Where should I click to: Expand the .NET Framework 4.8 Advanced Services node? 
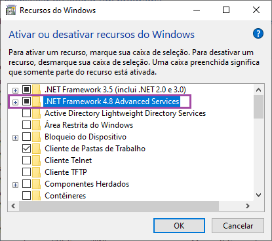(x=15, y=102)
